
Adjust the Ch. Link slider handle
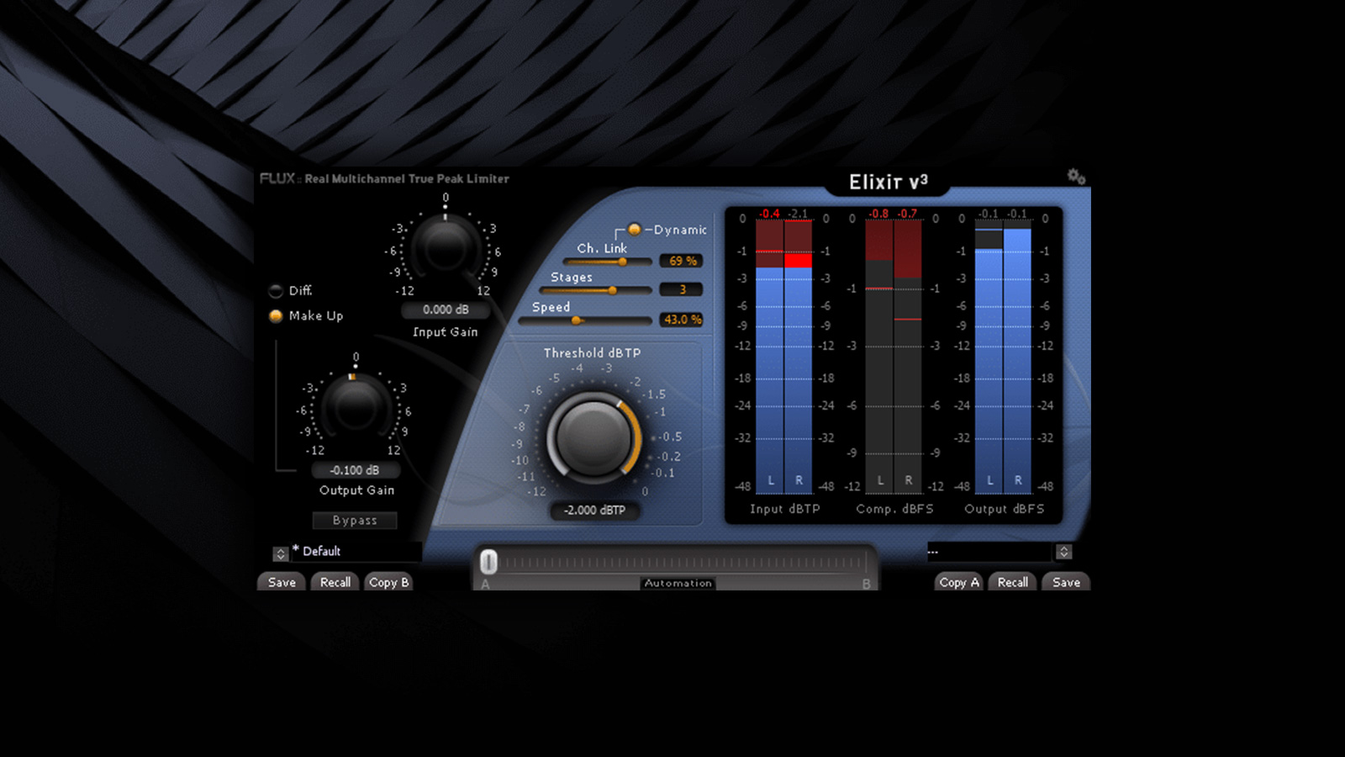[622, 262]
